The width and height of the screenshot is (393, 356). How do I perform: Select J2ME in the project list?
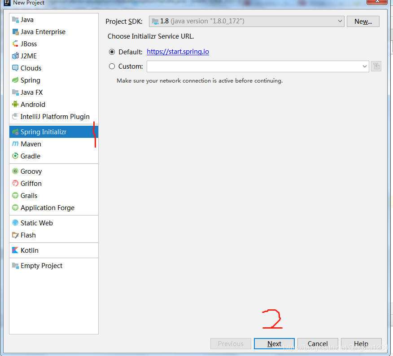[54, 56]
